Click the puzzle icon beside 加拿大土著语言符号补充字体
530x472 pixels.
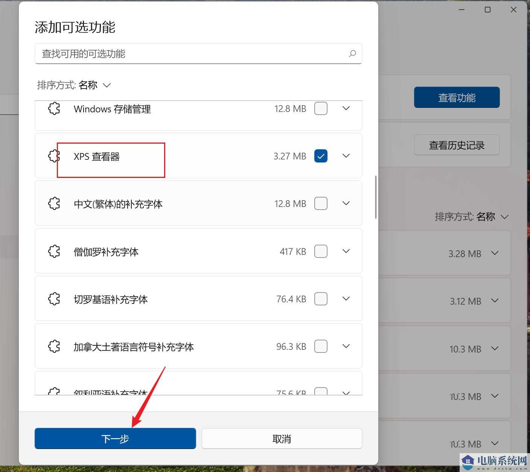point(54,346)
